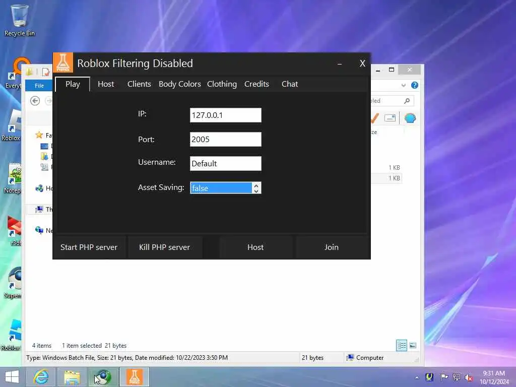Viewport: 516px width, 387px height.
Task: Maximize the Explorer window
Action: coord(391,70)
